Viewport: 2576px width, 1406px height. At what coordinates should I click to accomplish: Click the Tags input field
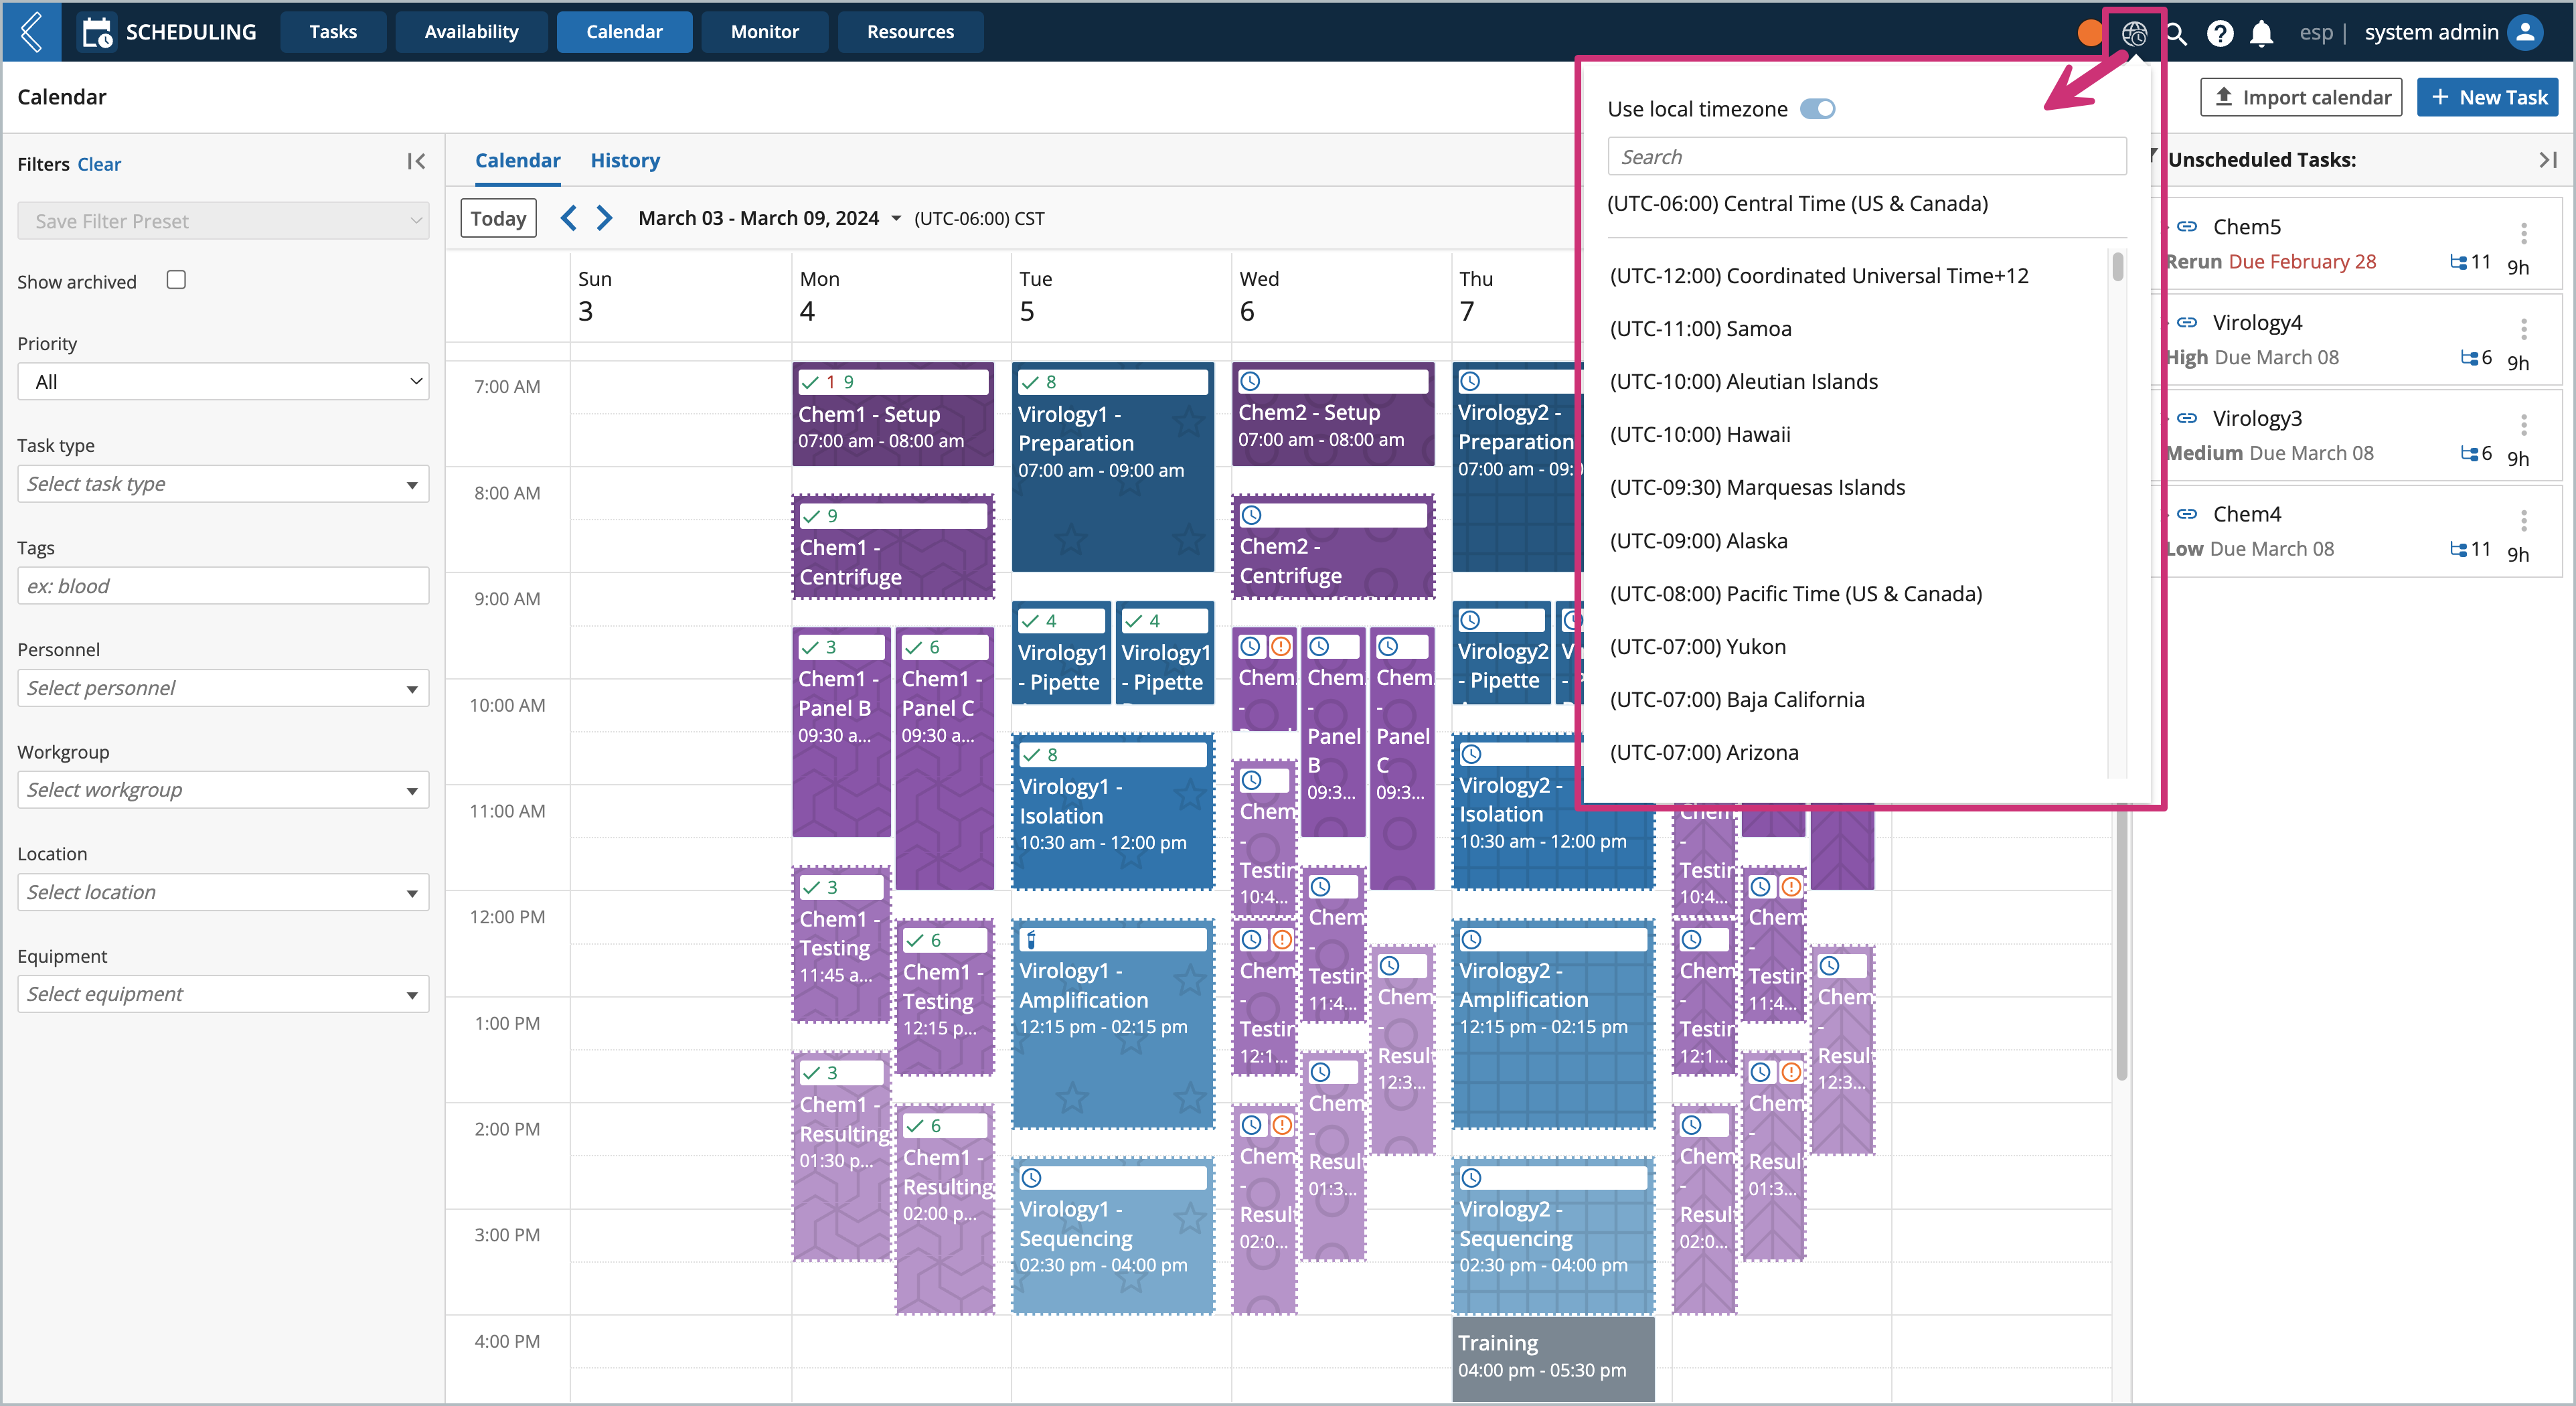[x=223, y=586]
